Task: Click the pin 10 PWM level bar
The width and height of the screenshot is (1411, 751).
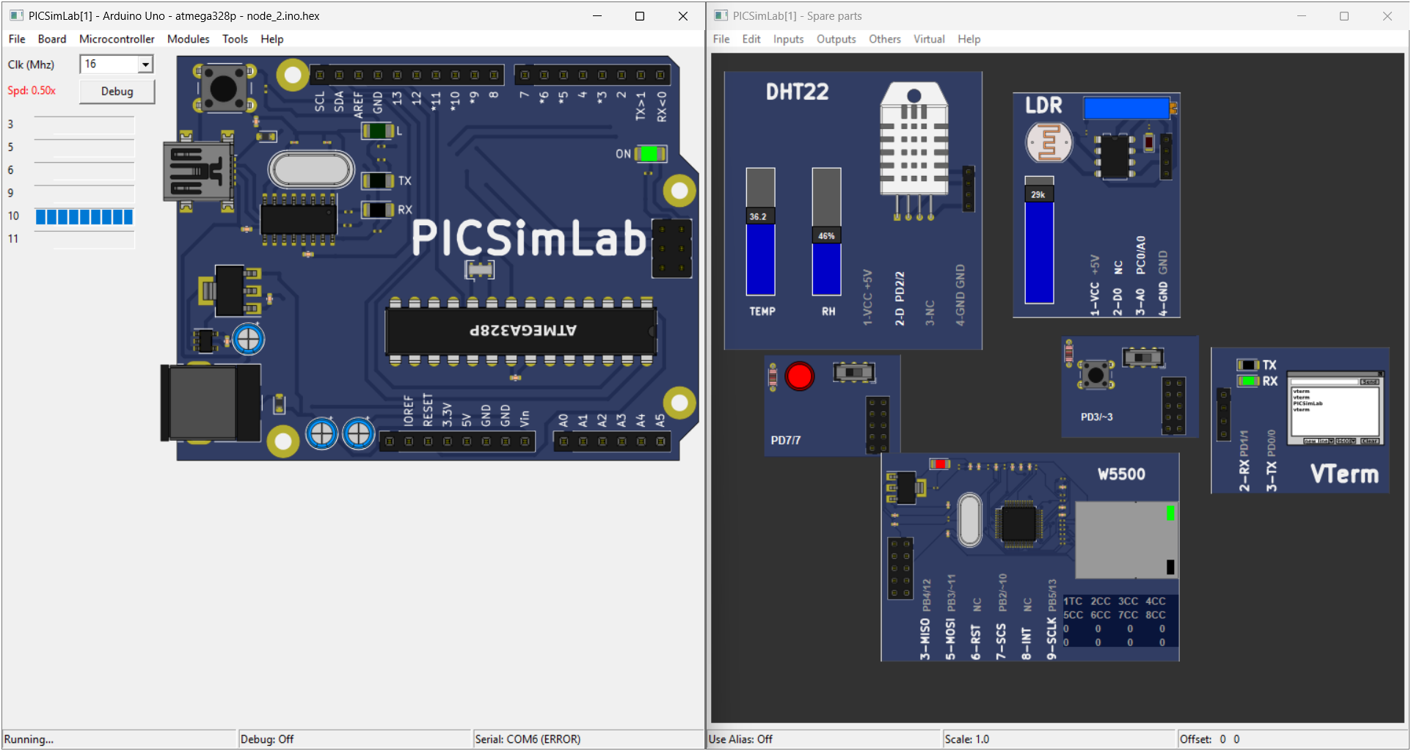Action: pyautogui.click(x=84, y=216)
